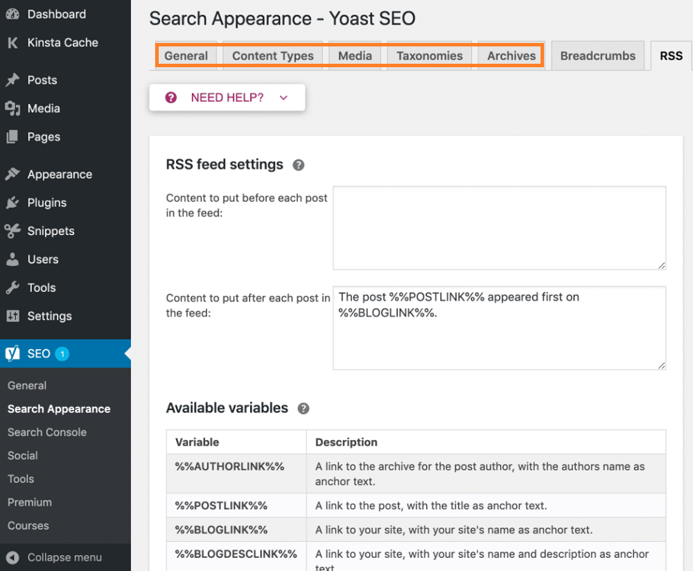Switch to the Content Types tab

(x=272, y=55)
